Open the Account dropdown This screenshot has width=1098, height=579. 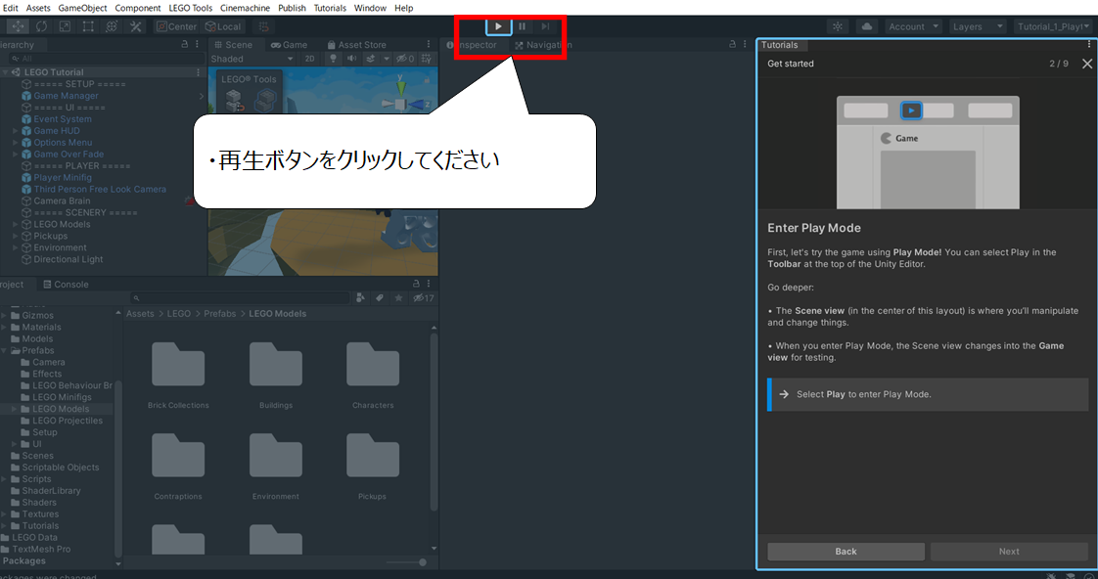coord(914,26)
